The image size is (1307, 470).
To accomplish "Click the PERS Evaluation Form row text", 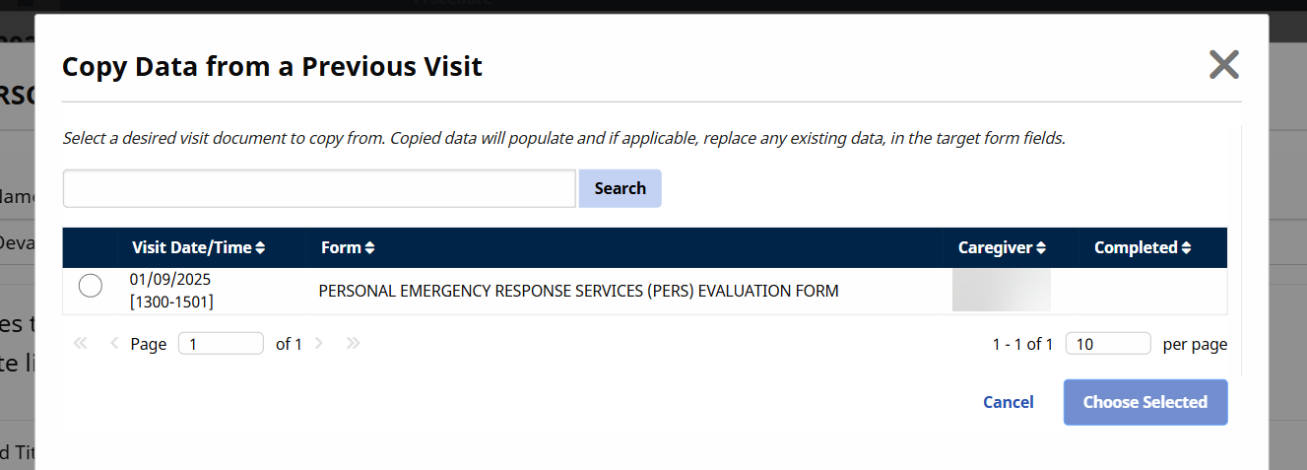I will pyautogui.click(x=578, y=292).
